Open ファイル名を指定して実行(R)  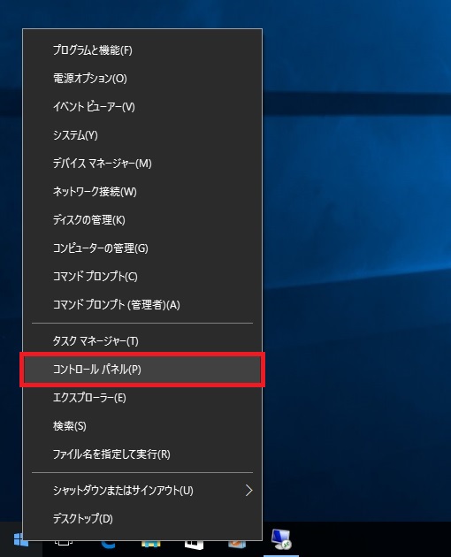[x=142, y=454]
